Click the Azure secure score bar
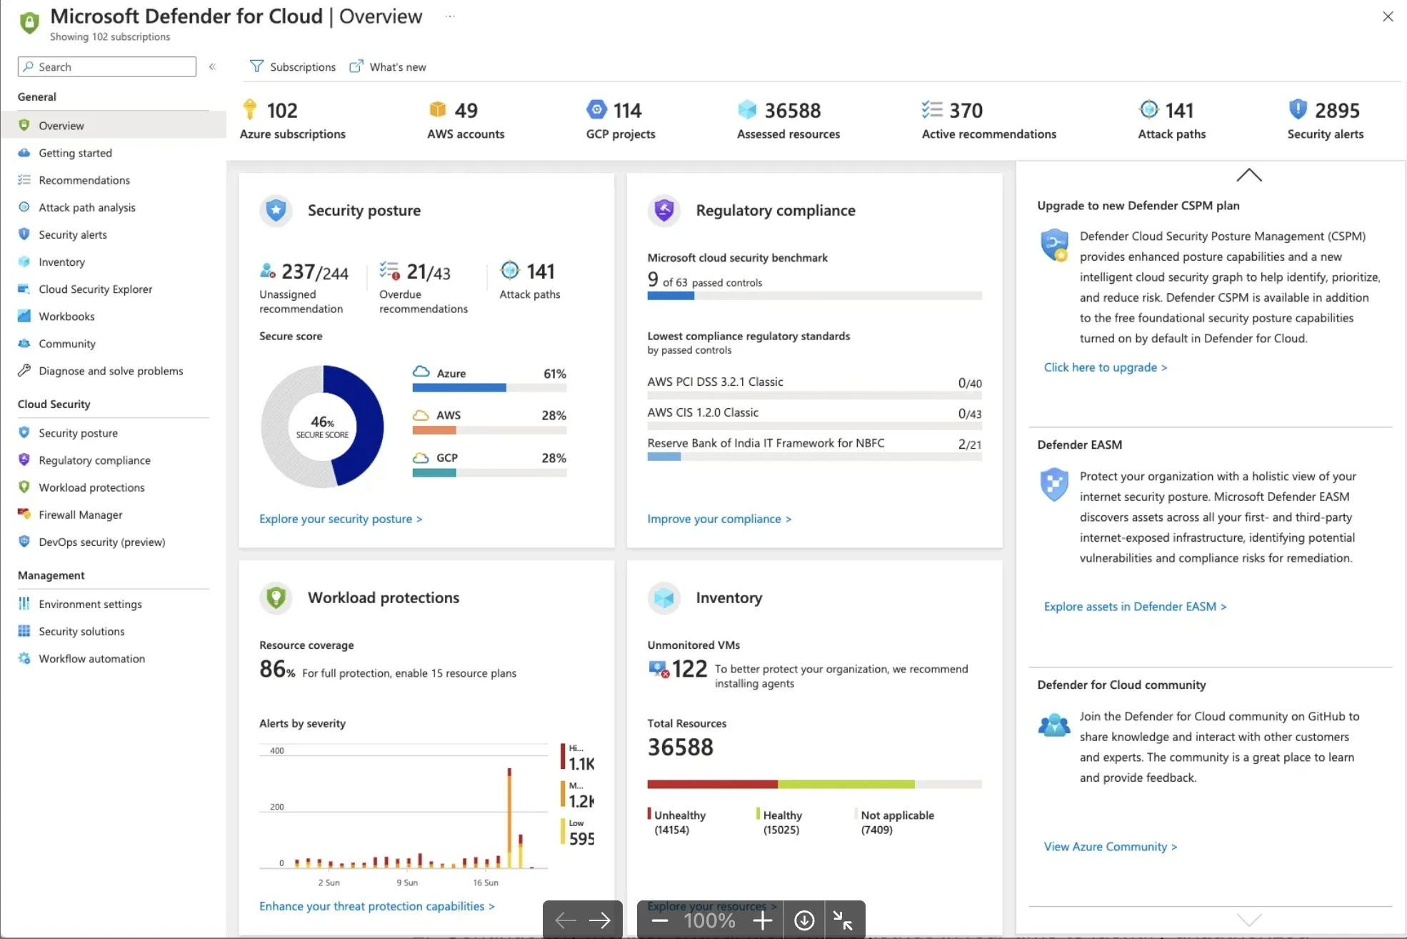 (x=489, y=388)
